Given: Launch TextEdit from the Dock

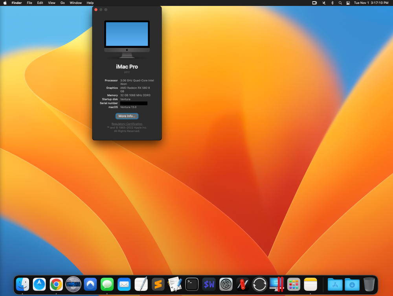Looking at the screenshot, I should (141, 284).
